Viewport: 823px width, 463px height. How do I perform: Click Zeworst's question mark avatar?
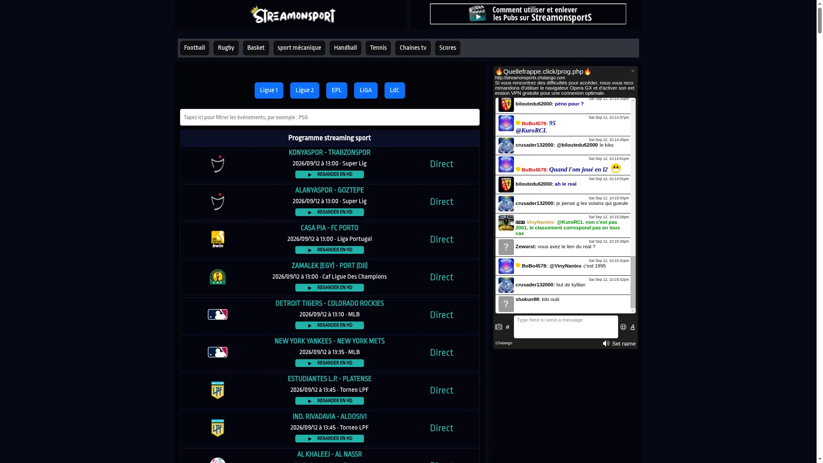506,247
